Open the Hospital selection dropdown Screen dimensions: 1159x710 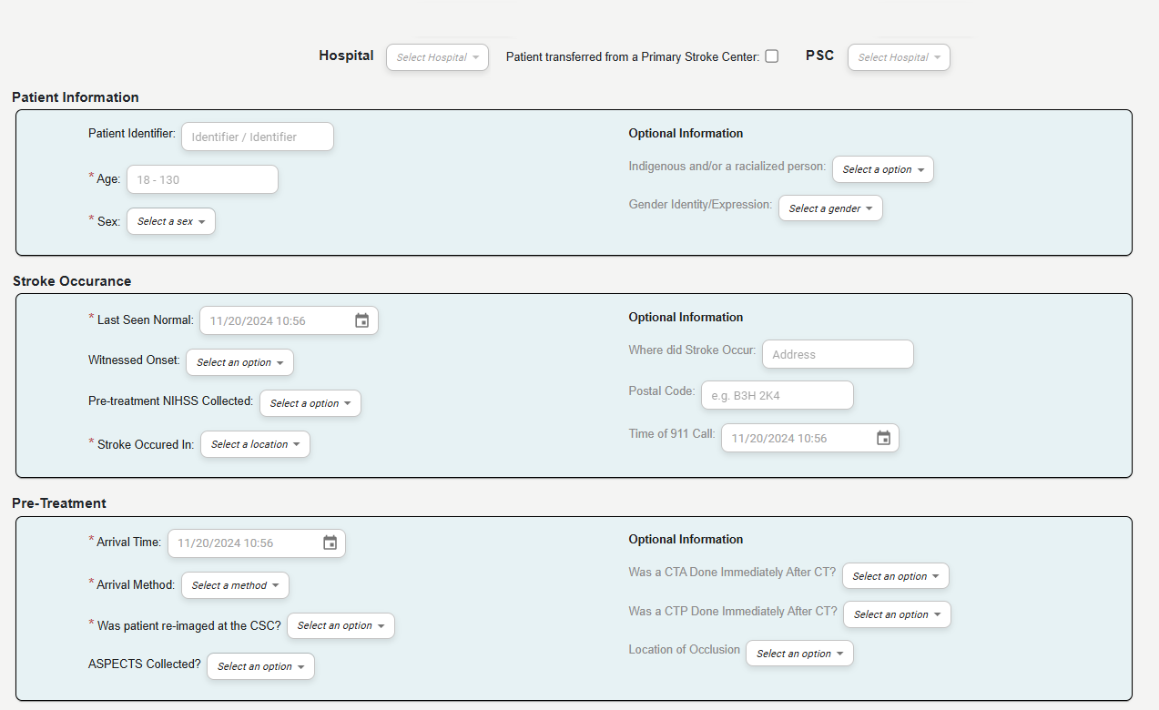(x=437, y=56)
